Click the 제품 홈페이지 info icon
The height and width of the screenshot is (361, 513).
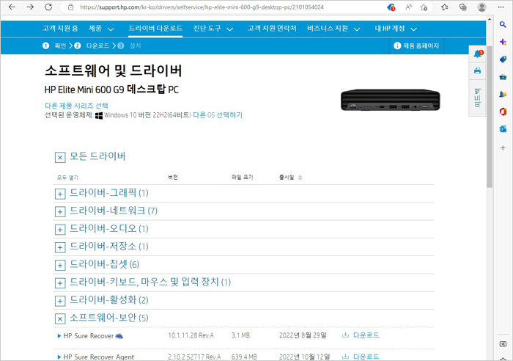(x=397, y=46)
